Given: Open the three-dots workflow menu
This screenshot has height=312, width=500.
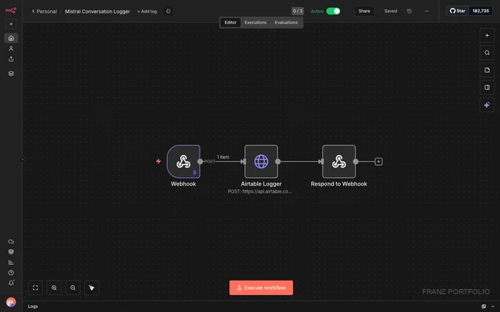Looking at the screenshot, I should pyautogui.click(x=426, y=11).
